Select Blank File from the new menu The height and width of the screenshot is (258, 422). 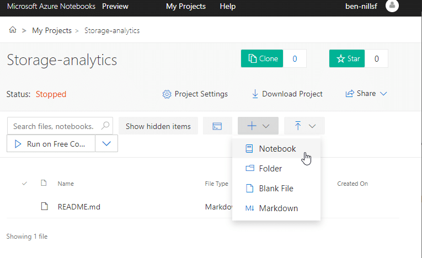[276, 189]
